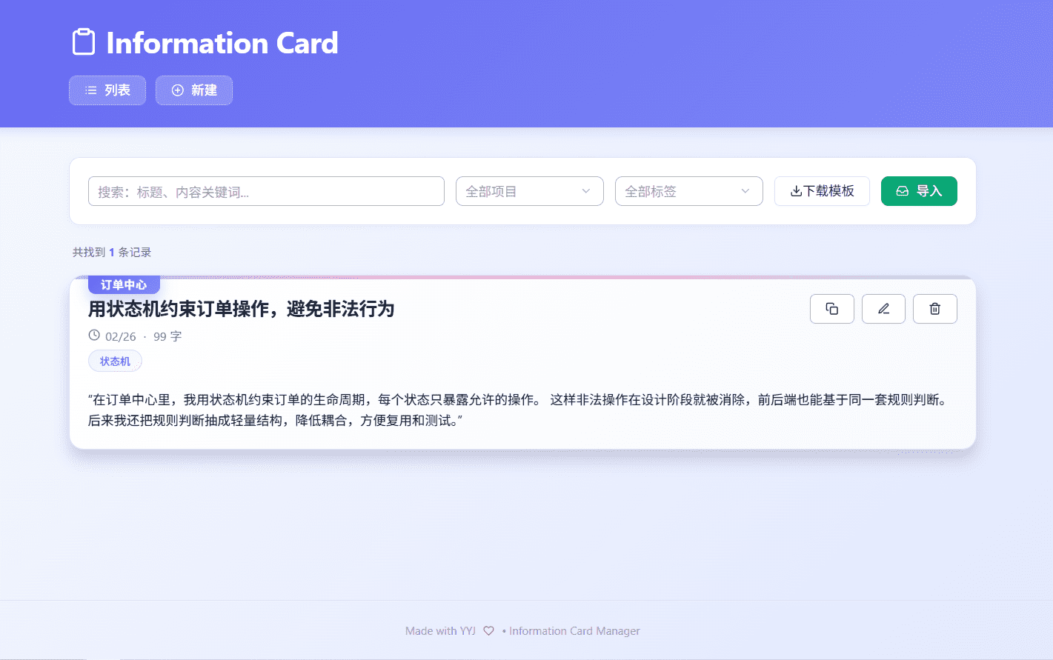Click the Information Card header title
1053x660 pixels.
[222, 43]
